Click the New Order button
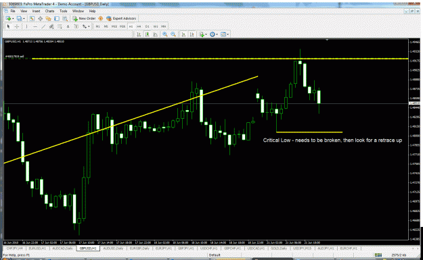The height and width of the screenshot is (260, 423). [84, 18]
